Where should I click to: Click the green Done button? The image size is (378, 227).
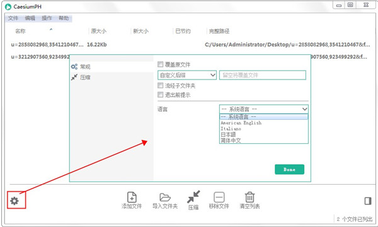[x=289, y=170]
